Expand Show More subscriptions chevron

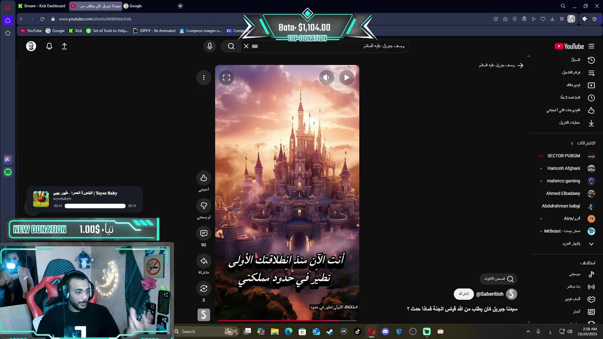(x=591, y=244)
